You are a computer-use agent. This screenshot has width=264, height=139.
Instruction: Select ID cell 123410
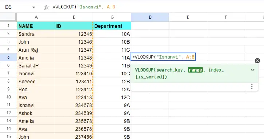(x=74, y=74)
